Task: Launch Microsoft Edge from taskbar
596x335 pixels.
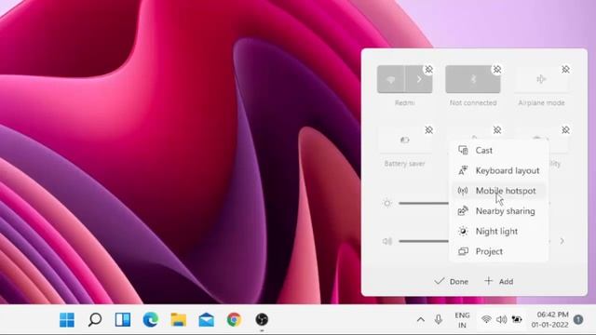Action: (151, 320)
